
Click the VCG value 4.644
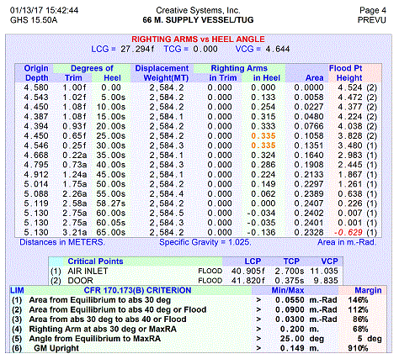[278, 49]
